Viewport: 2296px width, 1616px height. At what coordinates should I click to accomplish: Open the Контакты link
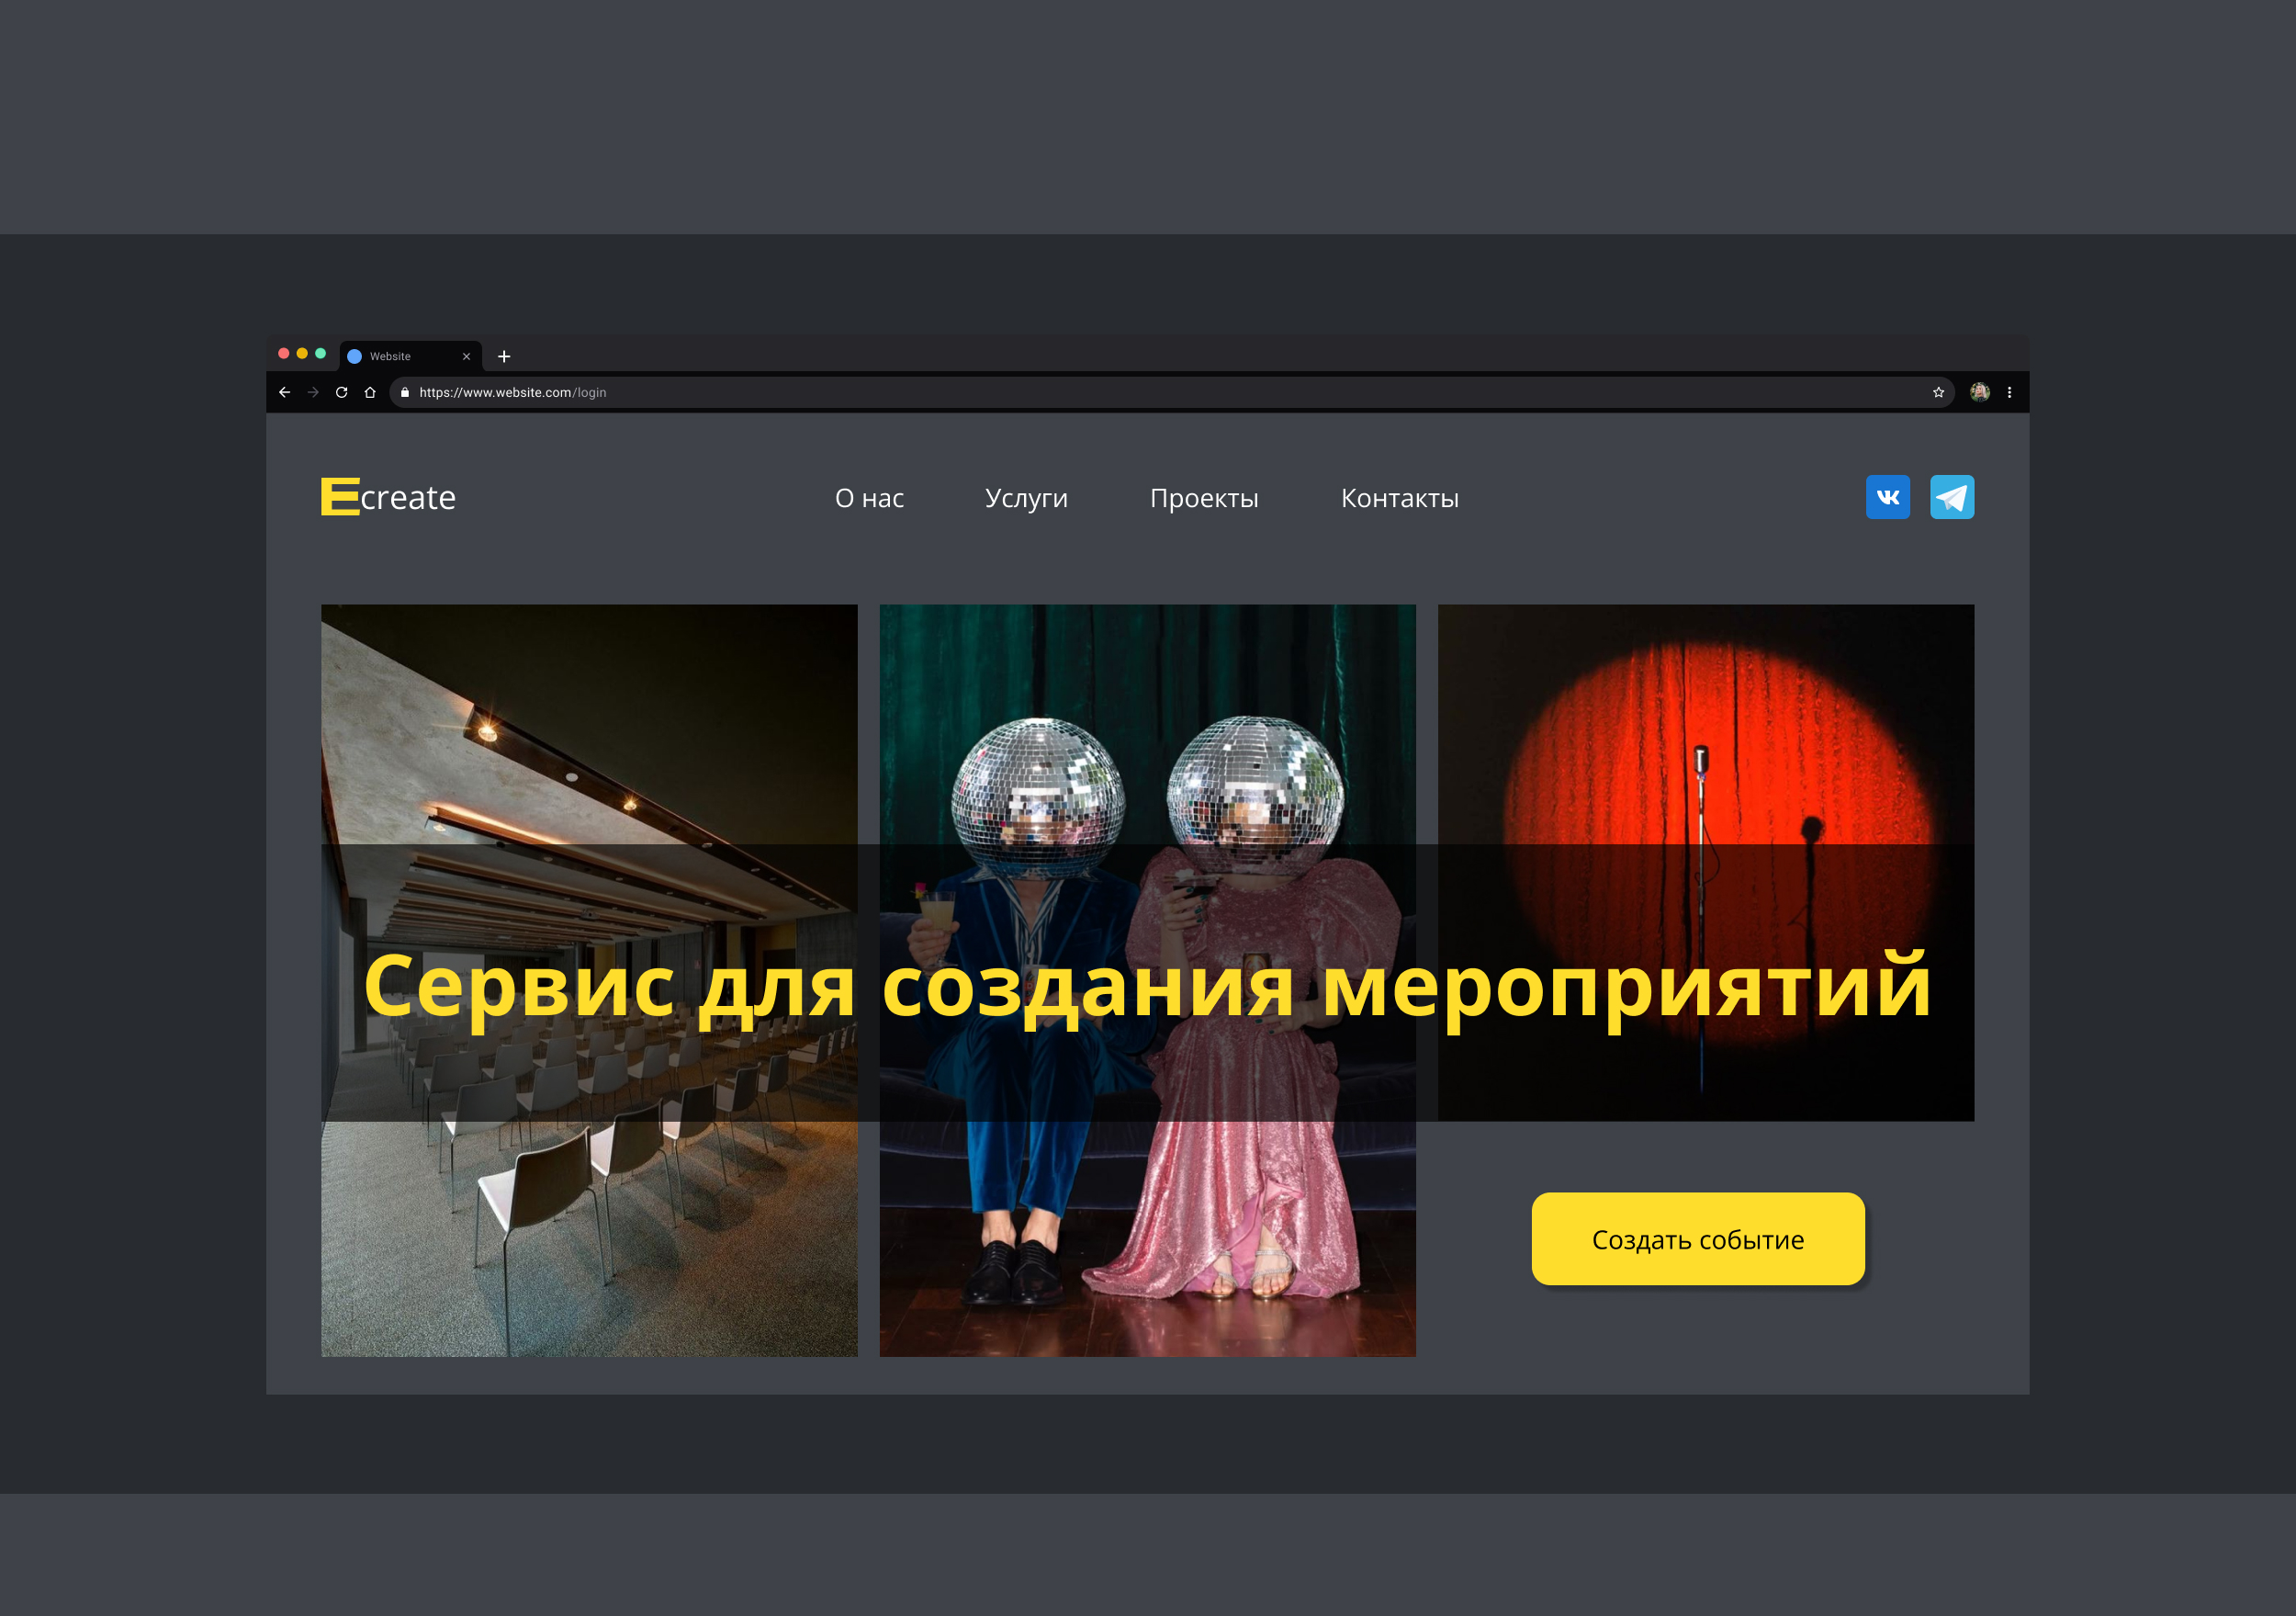tap(1399, 498)
